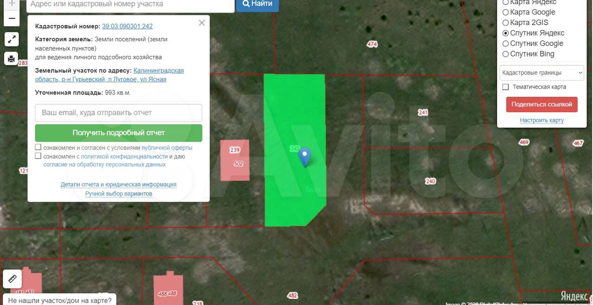The height and width of the screenshot is (305, 593).
Task: Select Спутник Google radio option
Action: (x=505, y=44)
